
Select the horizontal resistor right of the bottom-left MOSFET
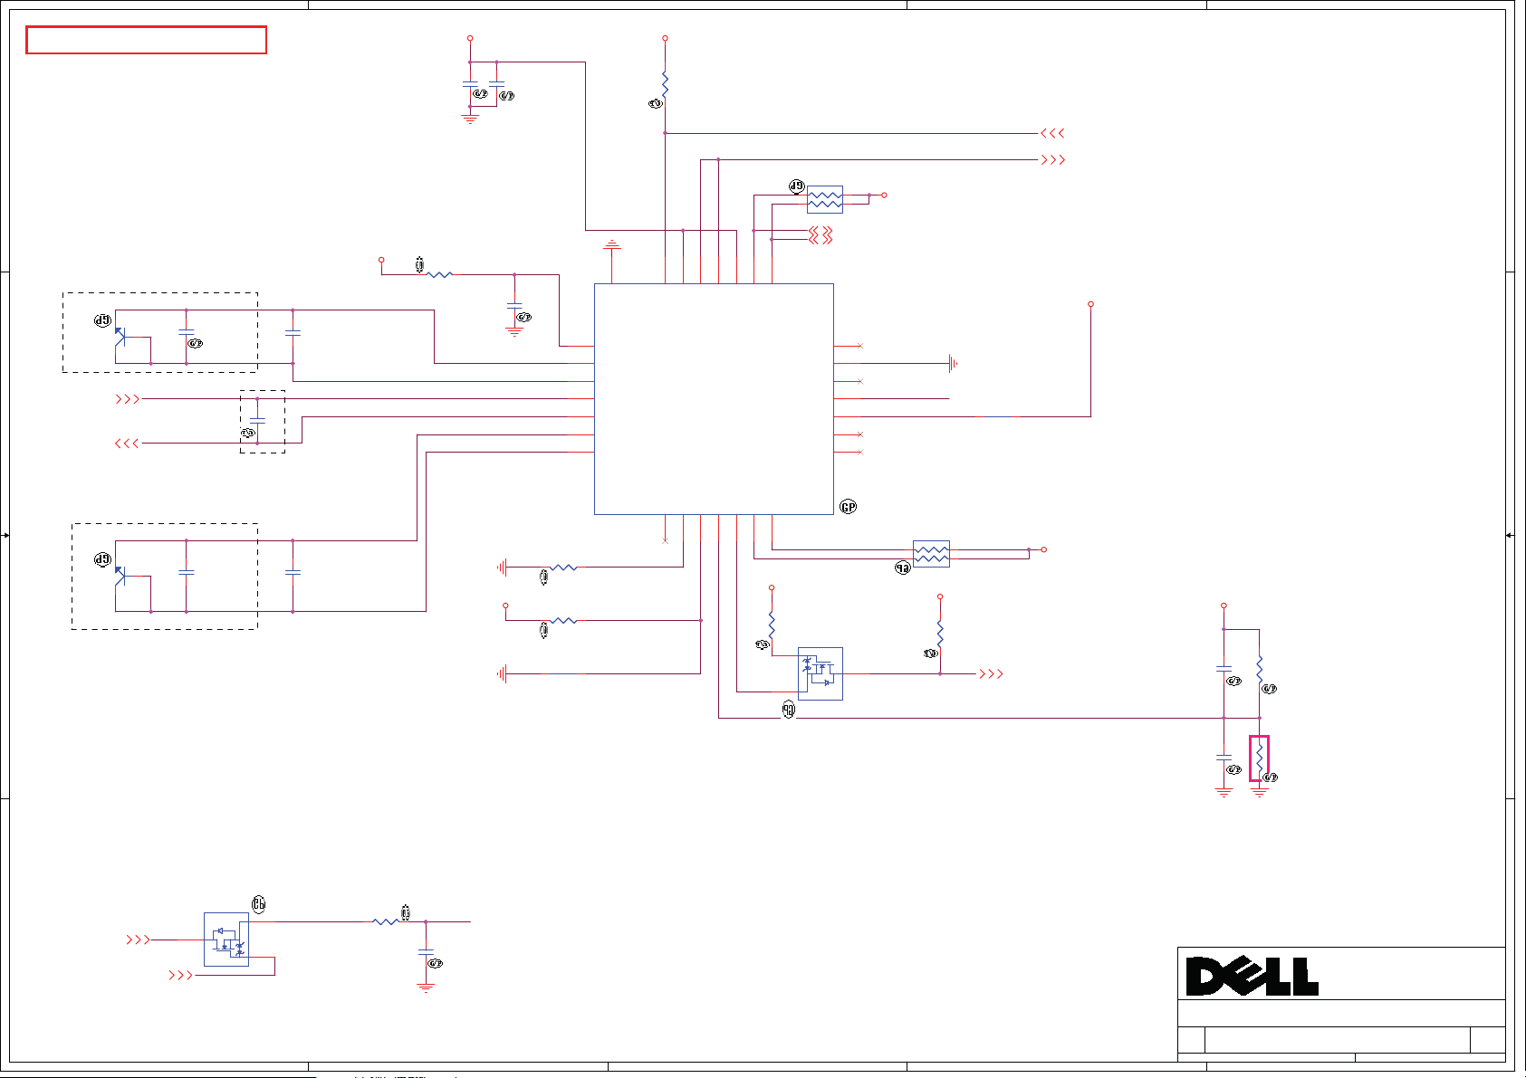pyautogui.click(x=386, y=921)
